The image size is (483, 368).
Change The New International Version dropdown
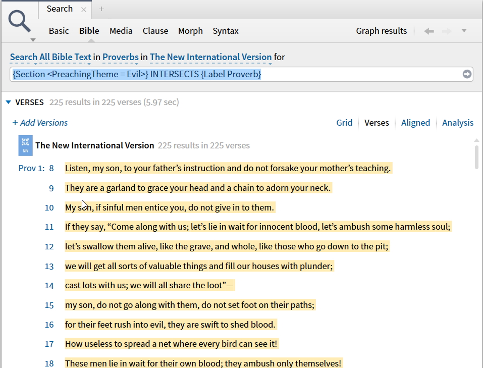pos(210,57)
